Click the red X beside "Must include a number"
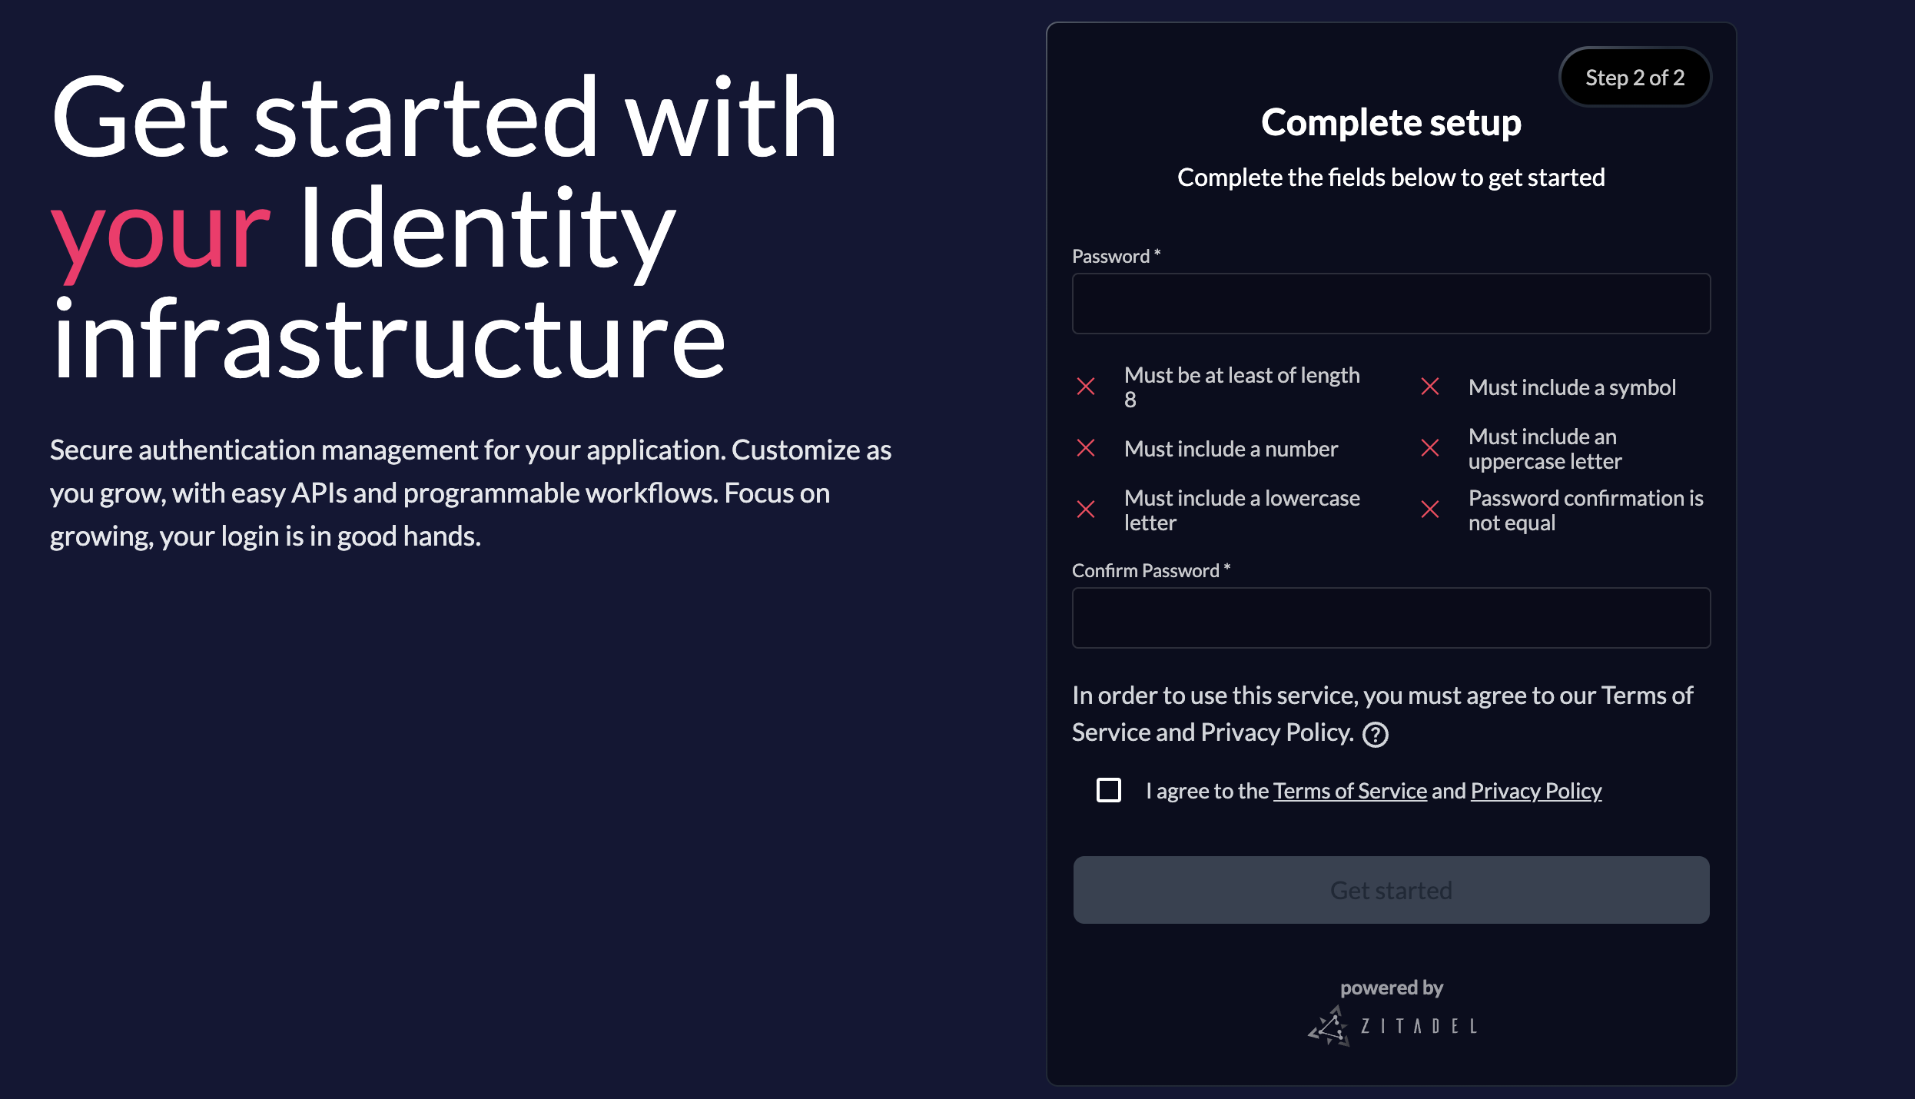Image resolution: width=1915 pixels, height=1099 pixels. (x=1086, y=448)
